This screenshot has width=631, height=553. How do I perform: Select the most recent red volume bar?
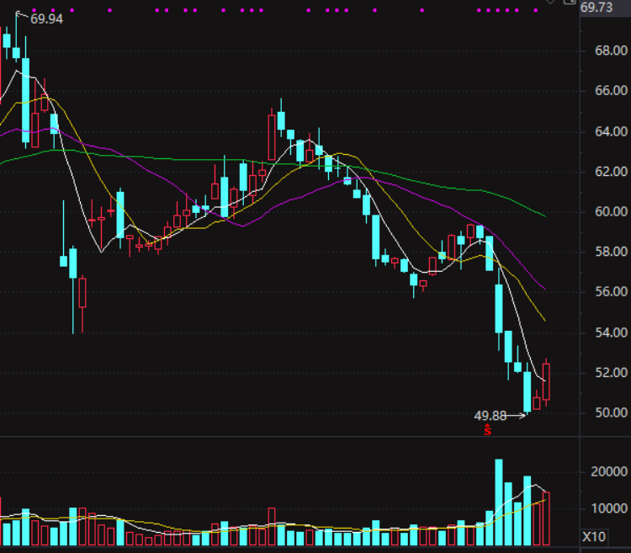point(546,518)
